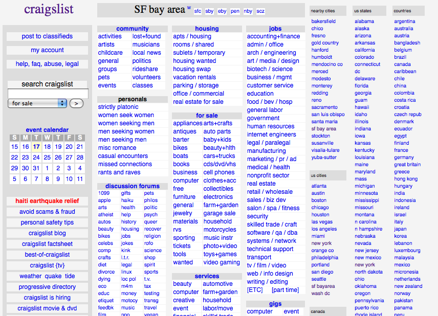Select the pen subarea tab
The height and width of the screenshot is (316, 438).
tap(235, 11)
